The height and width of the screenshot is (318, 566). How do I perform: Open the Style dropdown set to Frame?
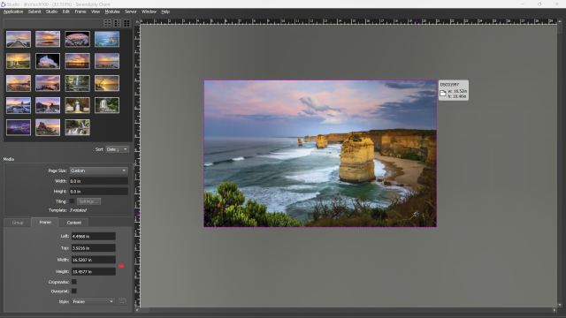tap(94, 301)
